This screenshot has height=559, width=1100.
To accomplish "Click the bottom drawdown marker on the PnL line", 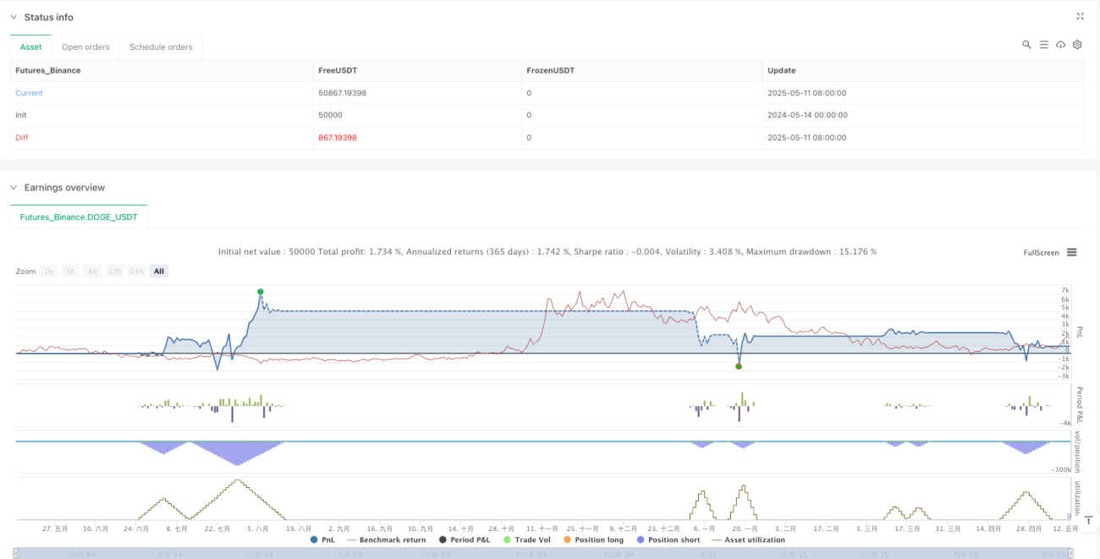I will [x=739, y=366].
